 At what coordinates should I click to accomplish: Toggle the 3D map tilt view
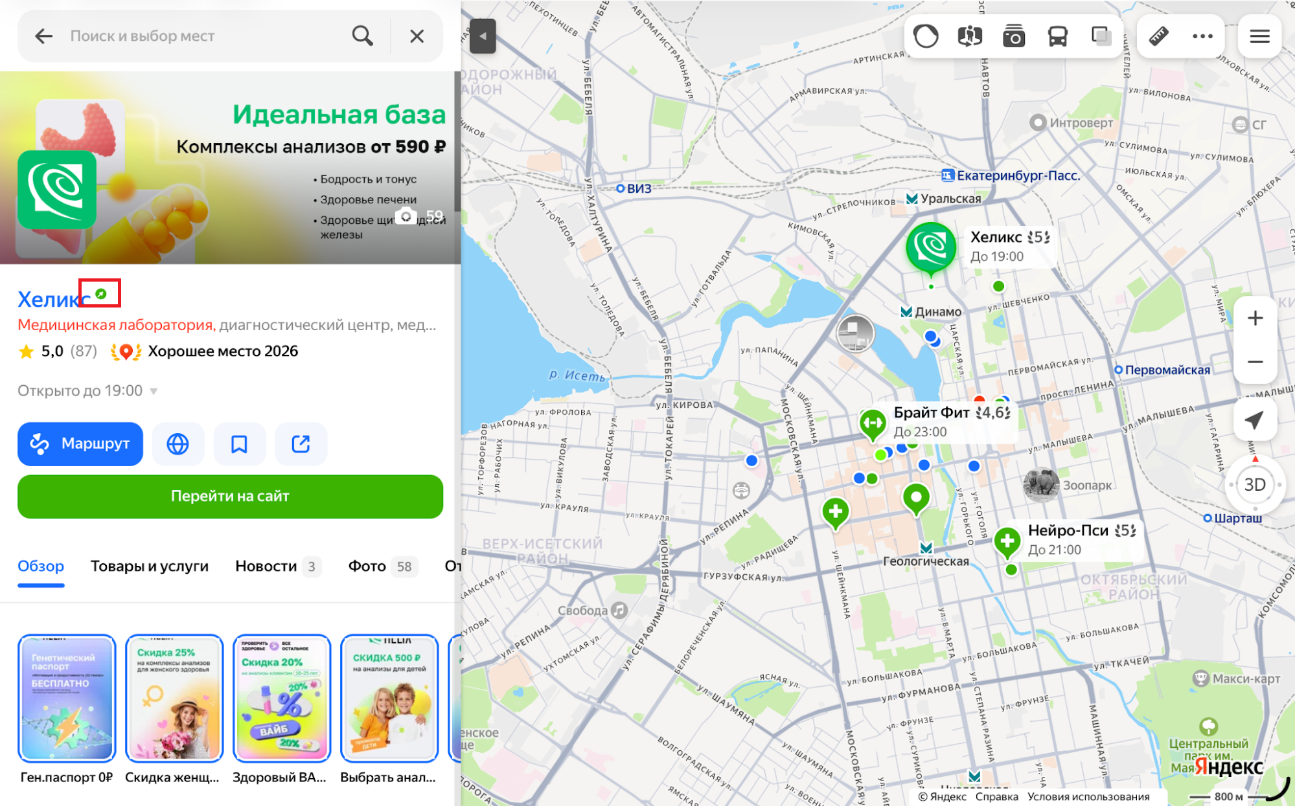[x=1255, y=484]
